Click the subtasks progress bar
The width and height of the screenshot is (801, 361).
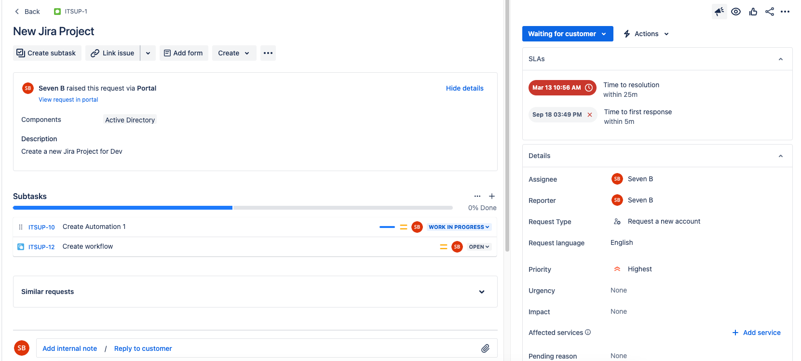point(232,208)
